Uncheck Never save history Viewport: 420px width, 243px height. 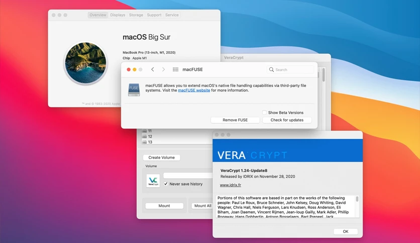click(166, 184)
